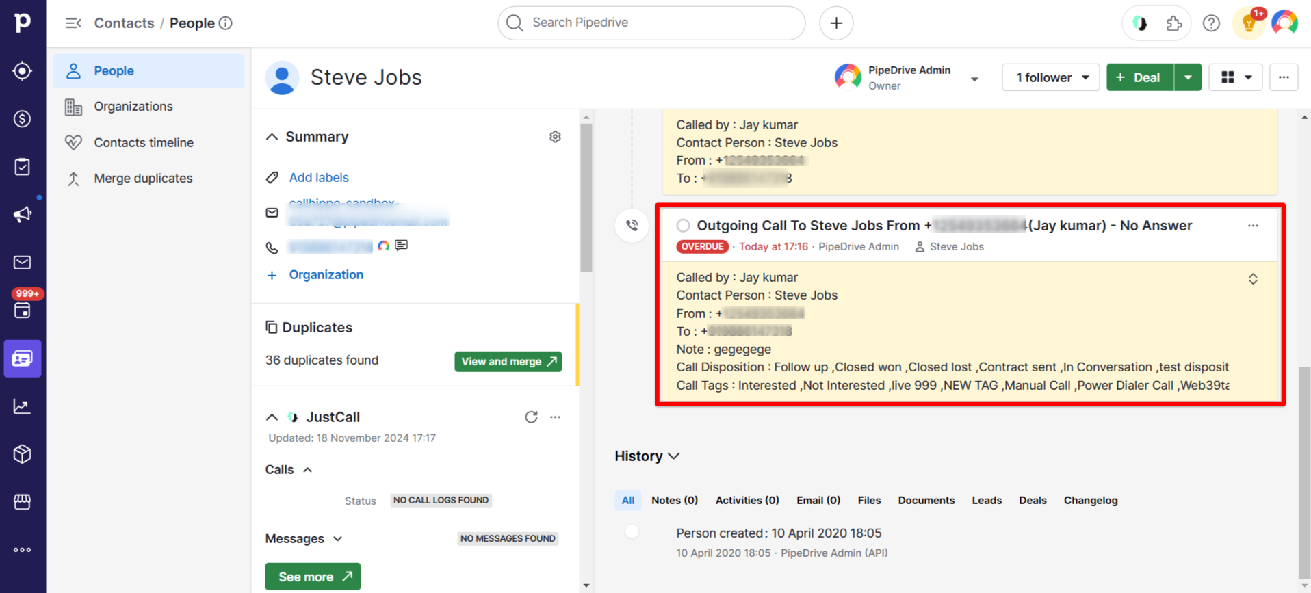Open More ellipsis in left sidebar
Screen dimensions: 1311x593
23,550
